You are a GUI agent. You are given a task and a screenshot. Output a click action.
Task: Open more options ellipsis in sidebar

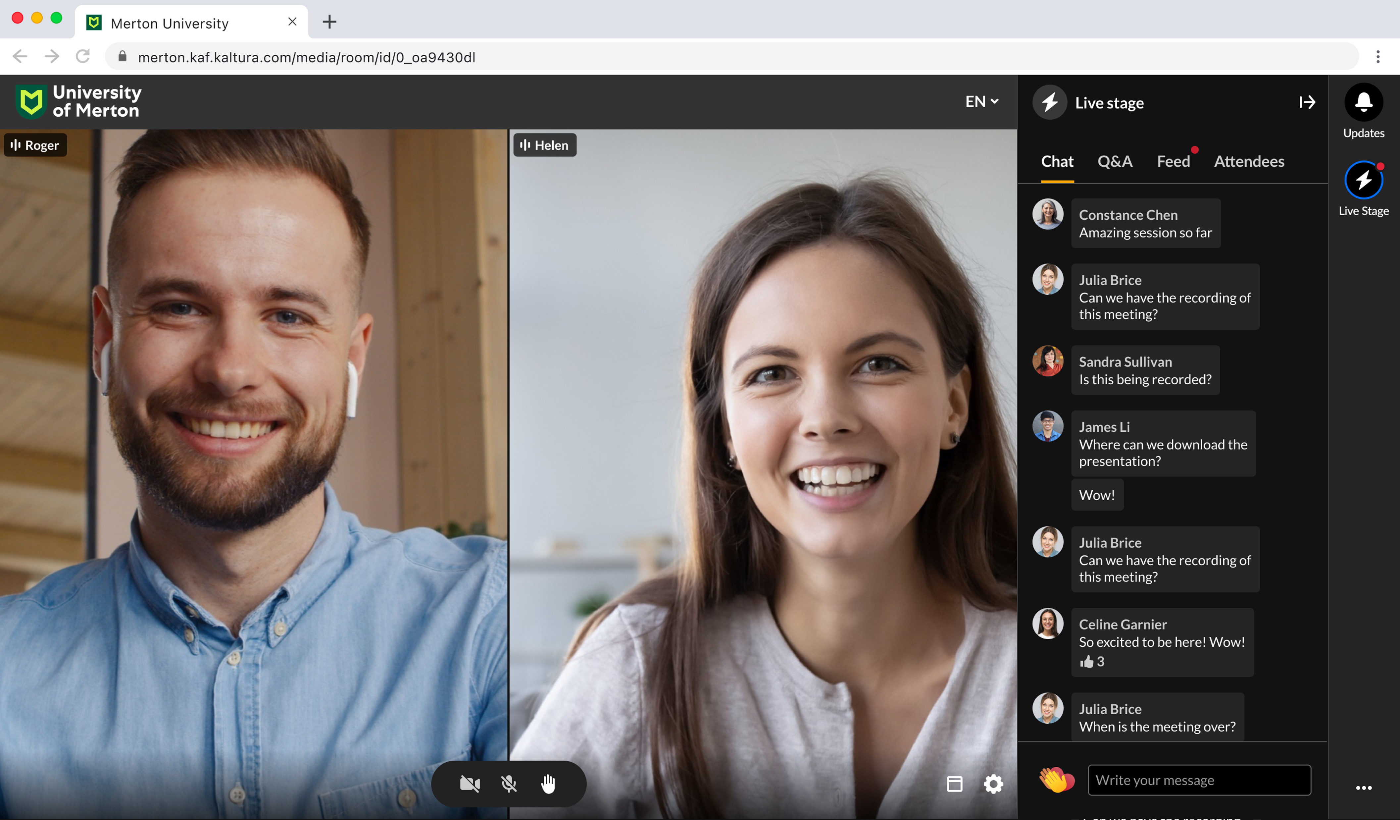1363,788
